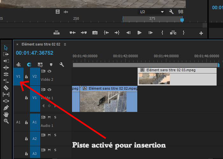Open timeline display settings wrench
The image size is (223, 159).
coord(62,65)
